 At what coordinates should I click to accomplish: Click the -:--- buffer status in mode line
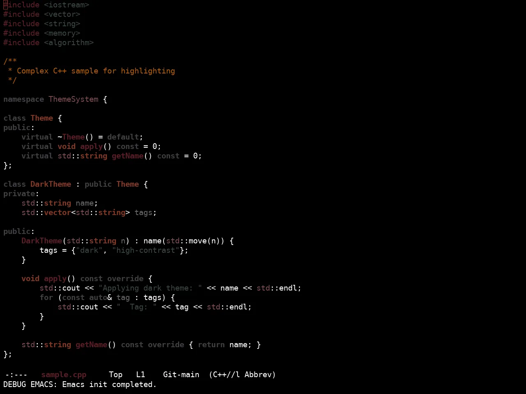coord(16,375)
